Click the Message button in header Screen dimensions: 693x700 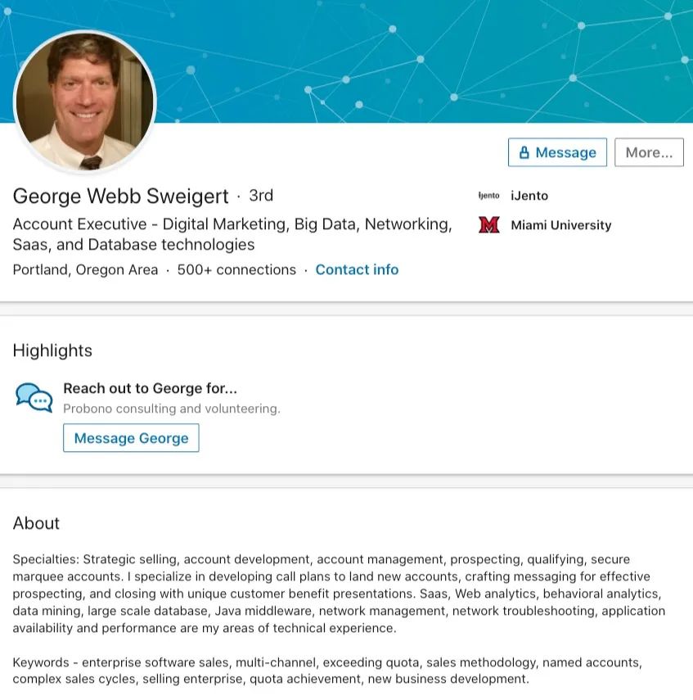click(x=557, y=152)
